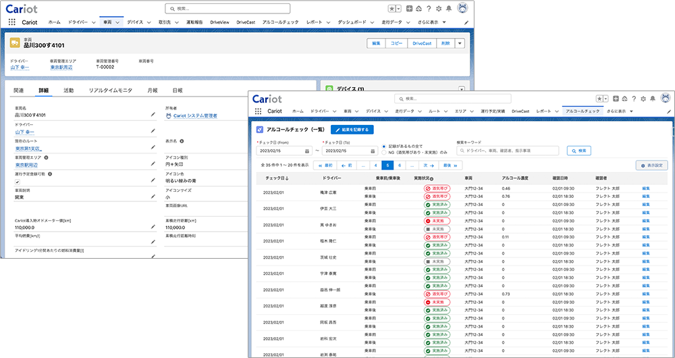Expand the 取引先 nav dropdown chevron
The image size is (675, 358).
coord(178,22)
